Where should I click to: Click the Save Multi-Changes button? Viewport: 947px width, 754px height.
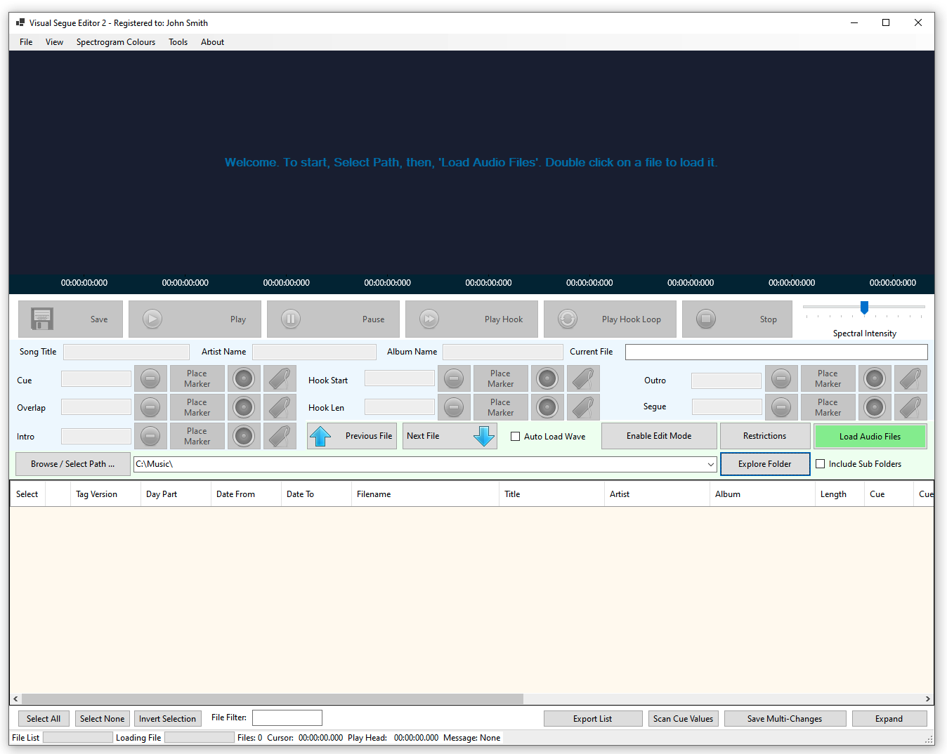click(785, 719)
